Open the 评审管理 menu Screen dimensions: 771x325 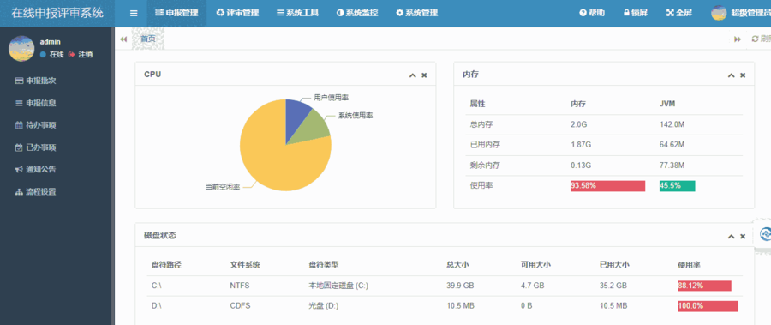[237, 14]
